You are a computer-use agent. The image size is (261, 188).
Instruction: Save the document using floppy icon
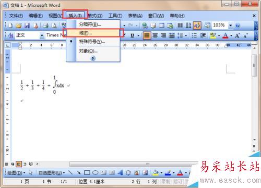pyautogui.click(x=27, y=26)
